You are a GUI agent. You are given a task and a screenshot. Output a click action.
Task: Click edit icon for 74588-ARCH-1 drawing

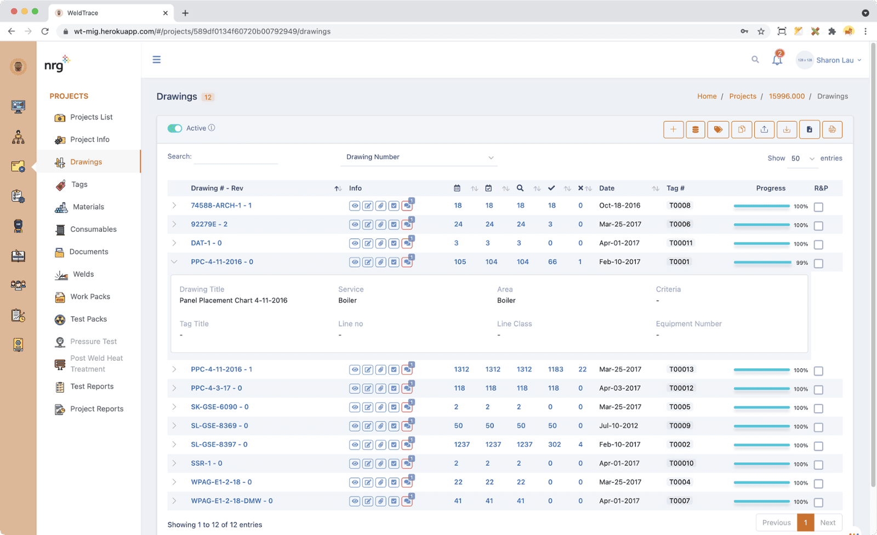(368, 206)
